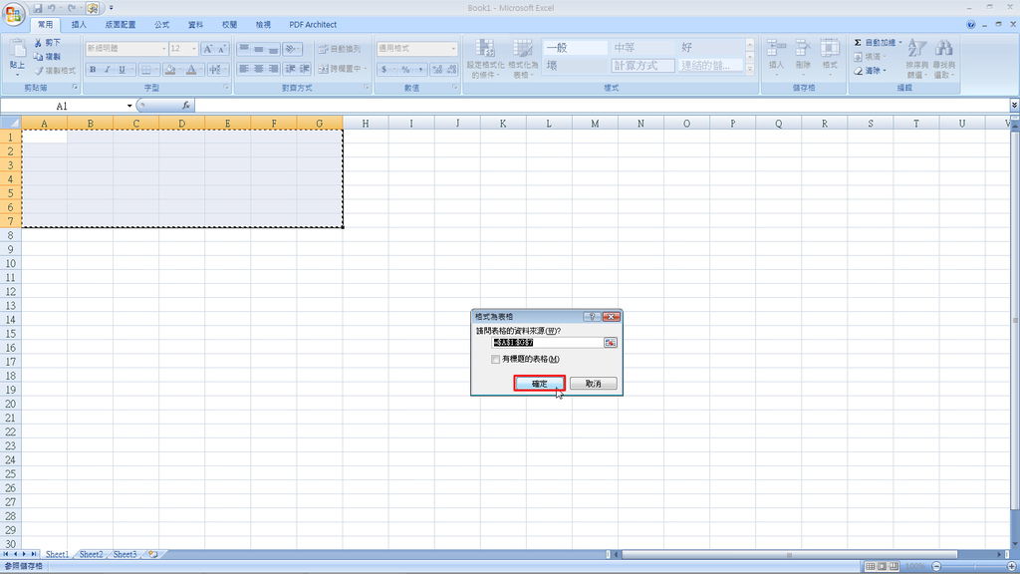Click the 自動加總 AutoSum sigma icon
This screenshot has height=574, width=1020.
[858, 42]
